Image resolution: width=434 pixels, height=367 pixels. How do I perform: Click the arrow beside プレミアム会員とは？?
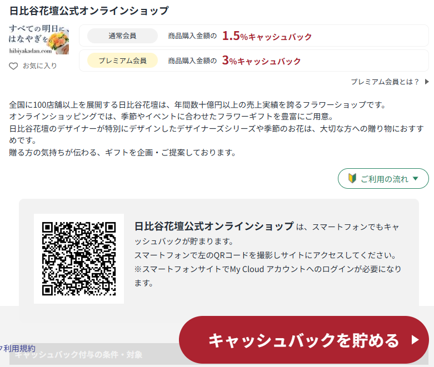[427, 82]
